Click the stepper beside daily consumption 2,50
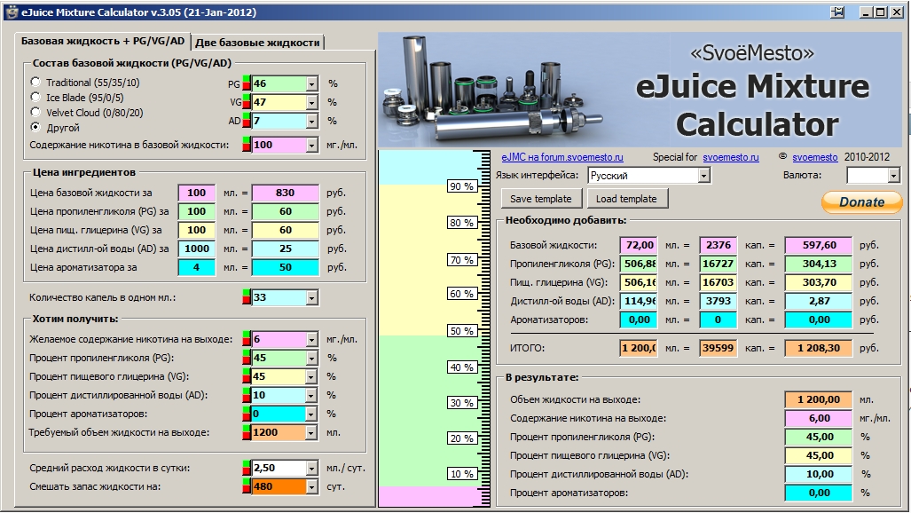This screenshot has height=513, width=911. click(x=247, y=468)
